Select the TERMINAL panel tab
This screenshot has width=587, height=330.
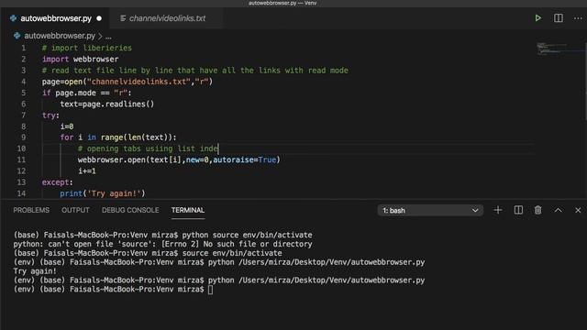tap(187, 210)
